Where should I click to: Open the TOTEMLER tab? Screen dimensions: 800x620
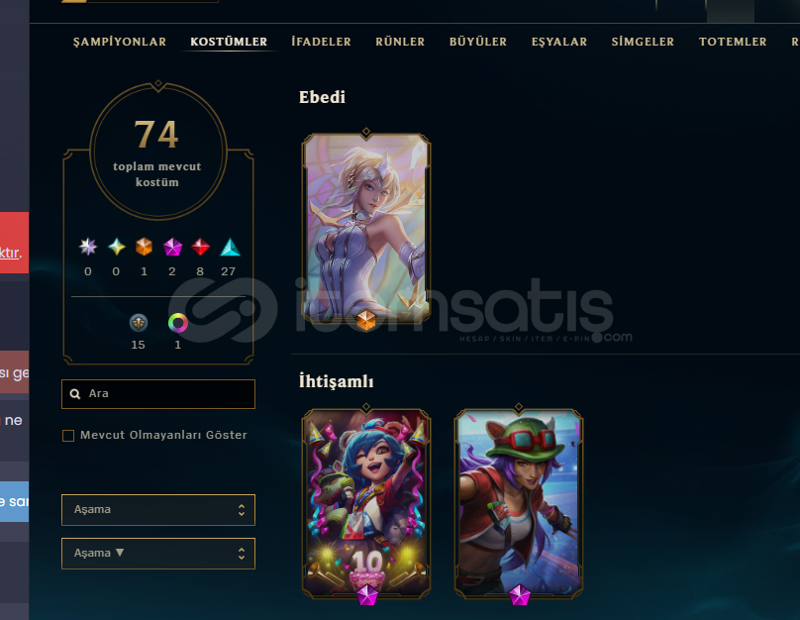(x=733, y=42)
